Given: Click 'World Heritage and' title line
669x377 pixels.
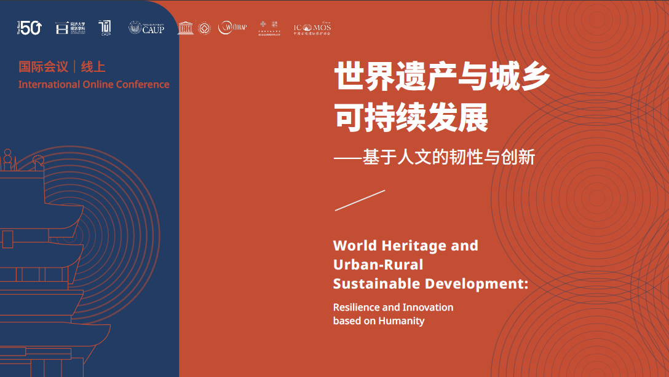Looking at the screenshot, I should [x=406, y=246].
